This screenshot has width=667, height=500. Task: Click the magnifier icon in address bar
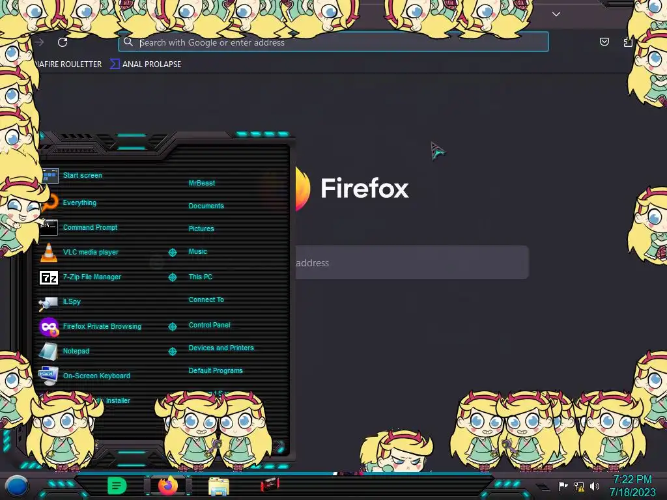pos(128,42)
